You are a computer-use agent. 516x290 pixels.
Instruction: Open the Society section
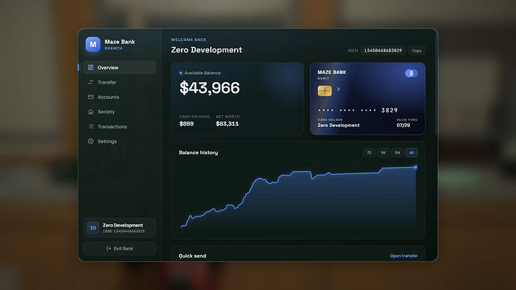120,112
